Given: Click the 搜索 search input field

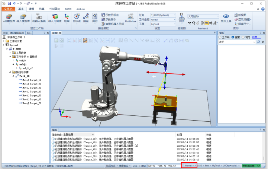Looking at the screenshot, I should tap(237, 42).
